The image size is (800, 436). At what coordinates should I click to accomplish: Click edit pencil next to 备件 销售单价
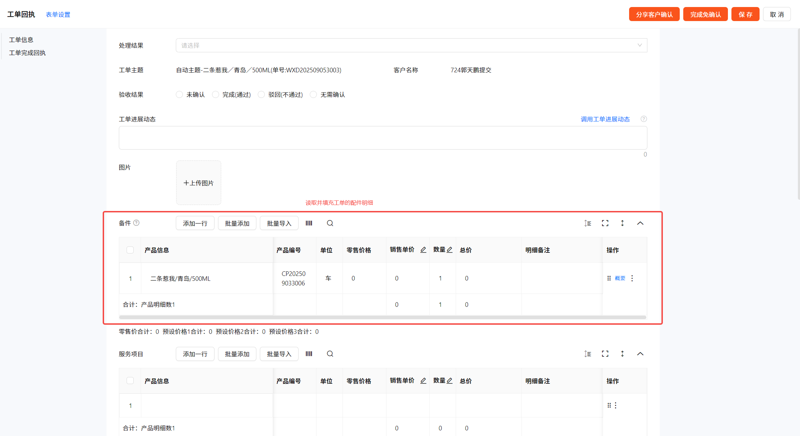pos(423,250)
